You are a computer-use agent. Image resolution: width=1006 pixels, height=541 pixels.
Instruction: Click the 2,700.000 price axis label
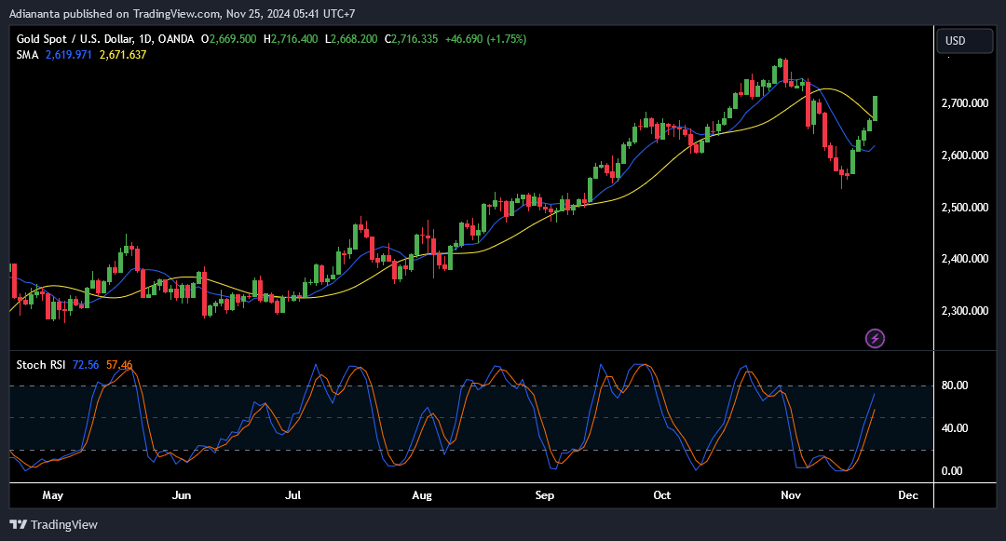[964, 103]
